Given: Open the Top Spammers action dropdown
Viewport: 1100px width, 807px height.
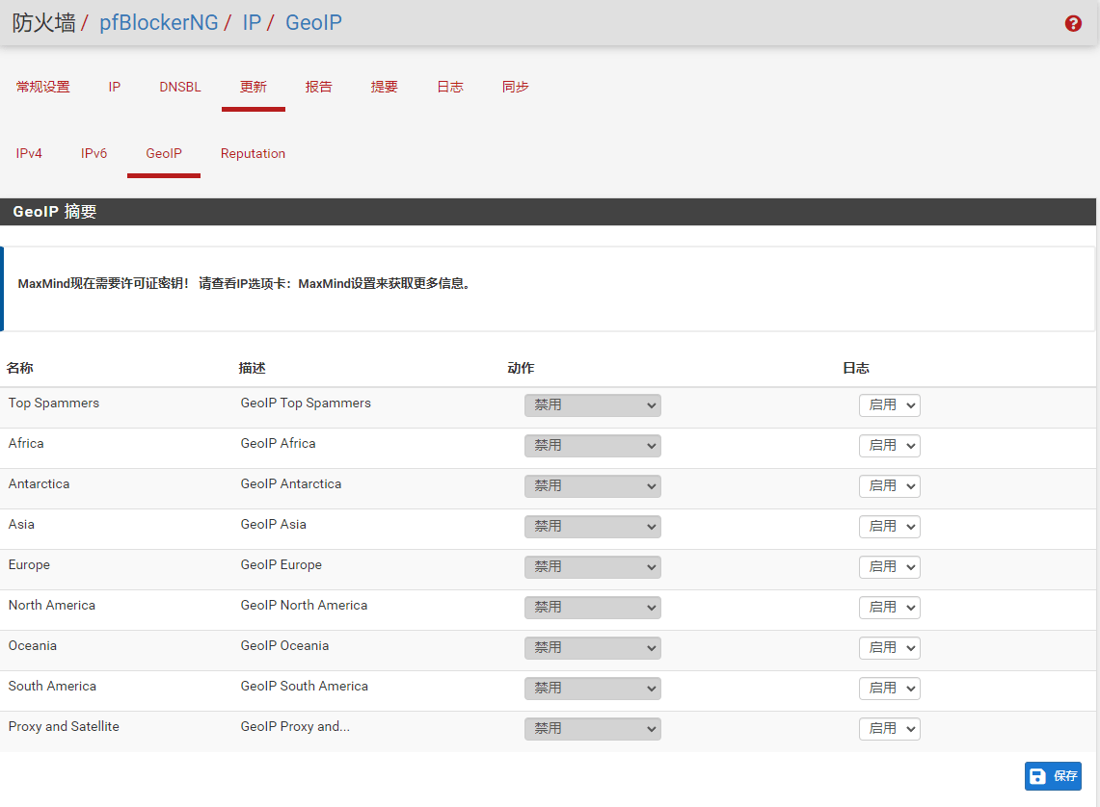Looking at the screenshot, I should click(592, 405).
